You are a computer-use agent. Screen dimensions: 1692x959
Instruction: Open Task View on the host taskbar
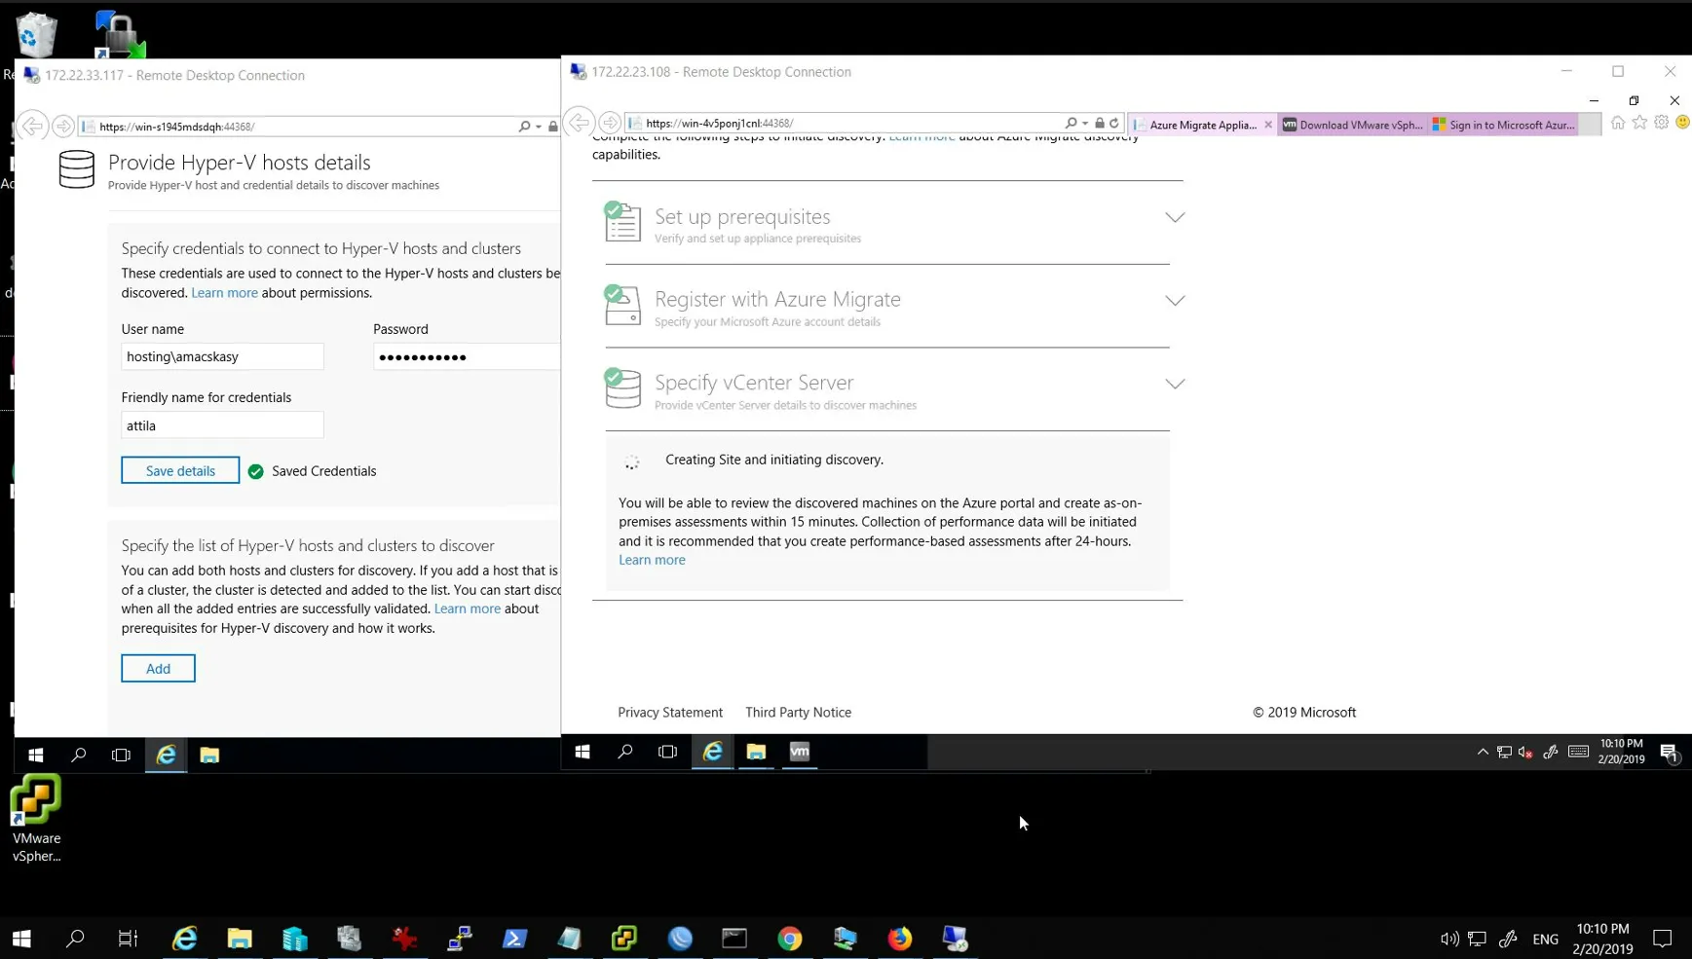128,938
